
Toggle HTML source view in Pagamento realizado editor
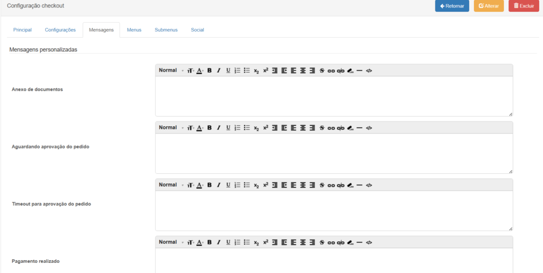tap(369, 242)
